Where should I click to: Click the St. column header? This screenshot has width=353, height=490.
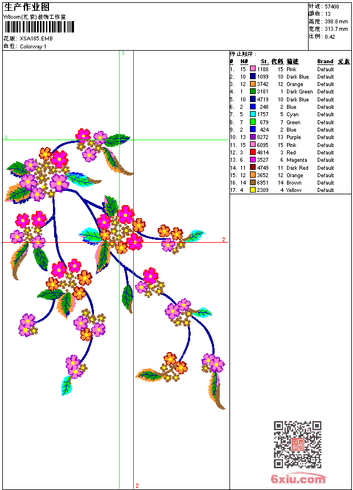(x=265, y=62)
